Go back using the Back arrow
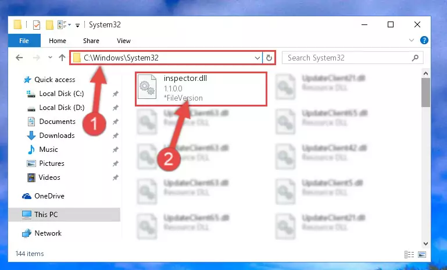447x270 pixels. [19, 58]
